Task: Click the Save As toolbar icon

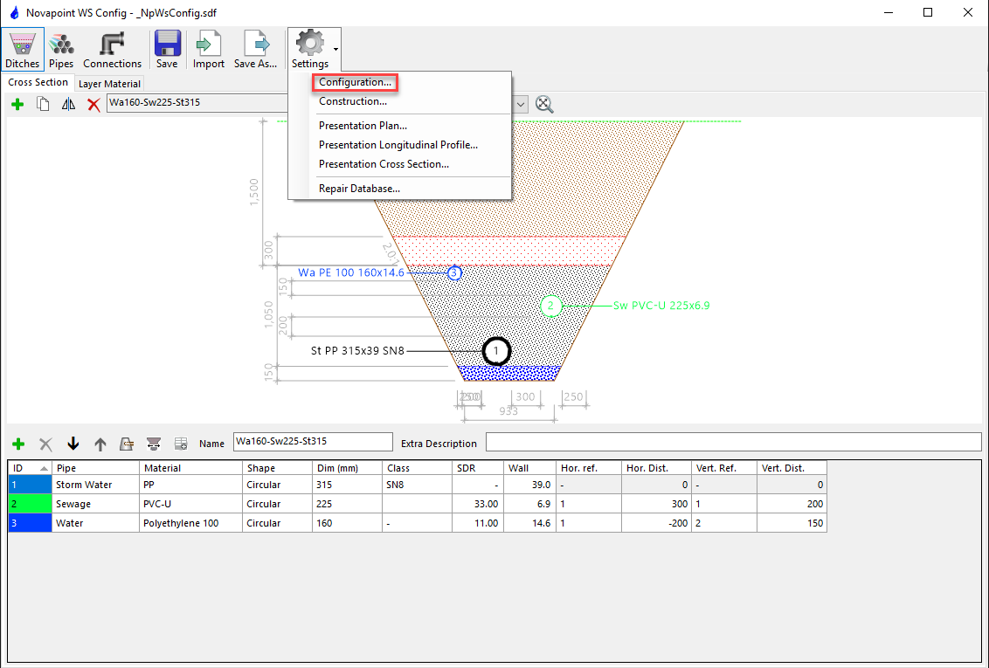Action: point(255,49)
